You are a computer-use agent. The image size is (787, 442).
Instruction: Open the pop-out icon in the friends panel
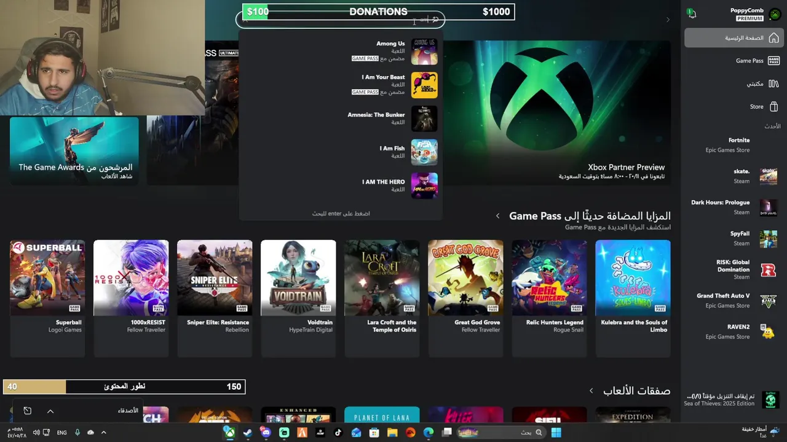click(27, 411)
